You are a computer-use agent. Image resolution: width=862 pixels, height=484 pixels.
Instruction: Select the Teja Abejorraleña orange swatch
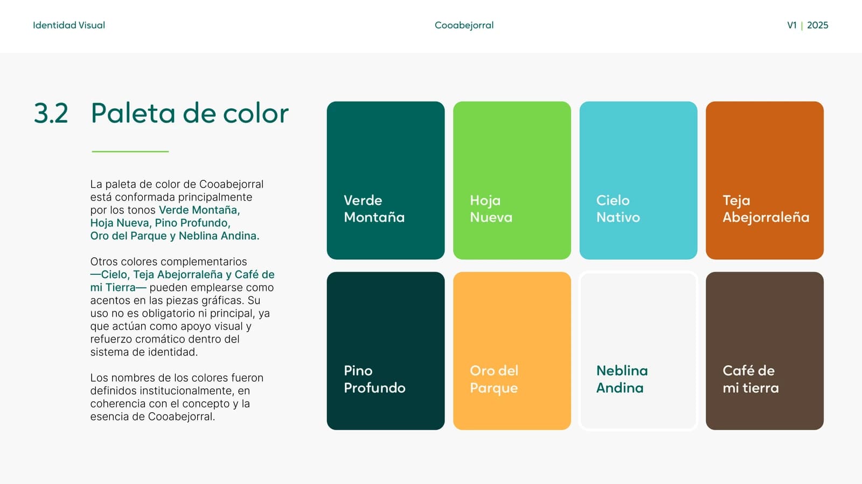point(764,180)
